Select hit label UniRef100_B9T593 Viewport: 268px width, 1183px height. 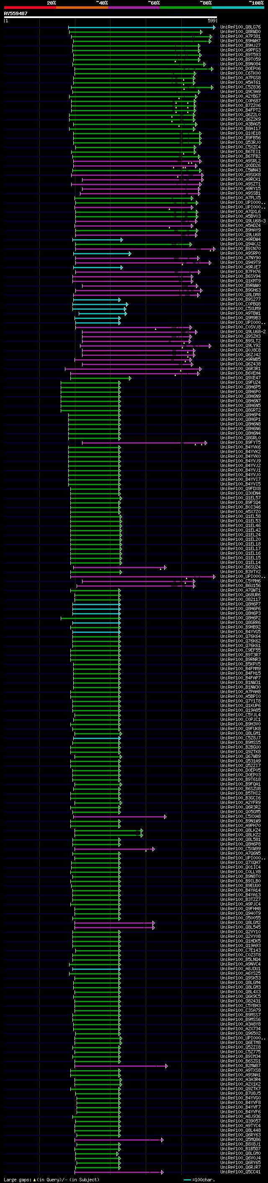tap(240, 55)
